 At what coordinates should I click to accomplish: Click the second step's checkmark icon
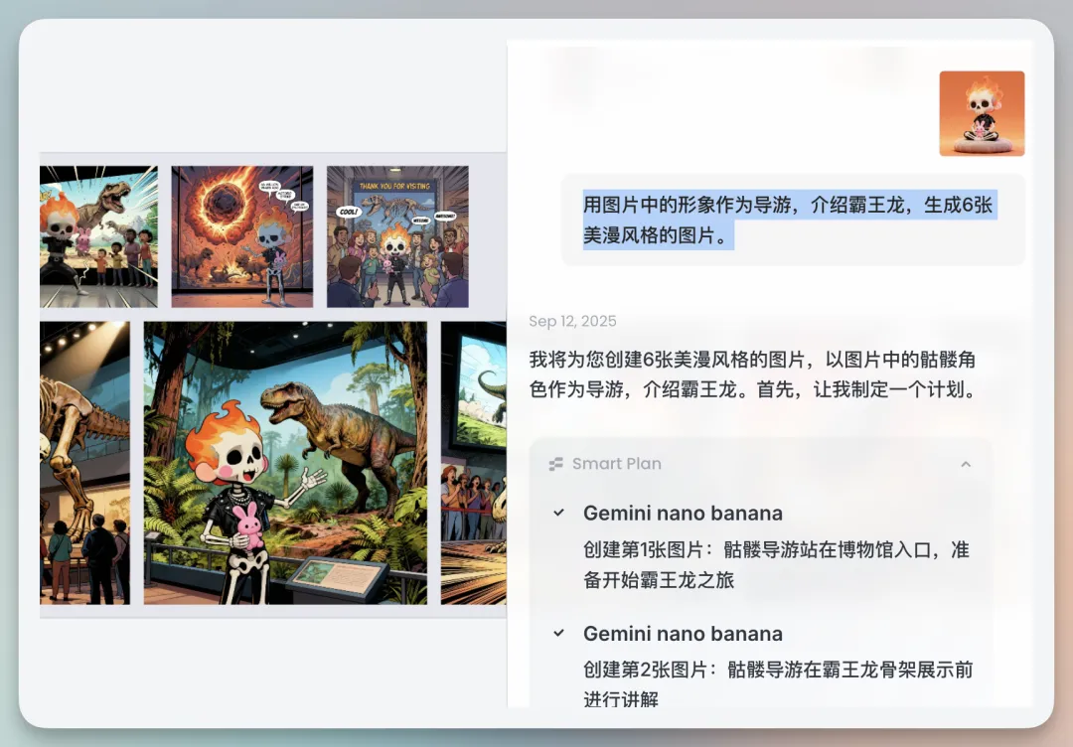(559, 633)
